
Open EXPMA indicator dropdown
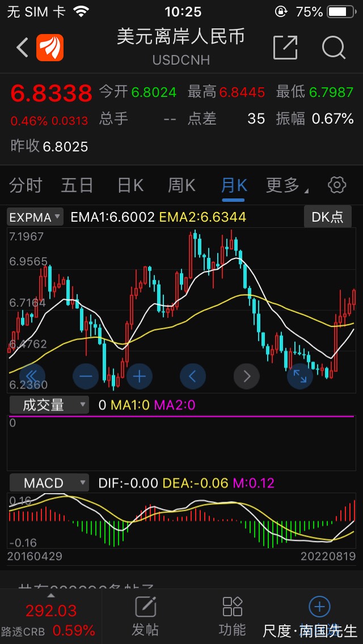tap(35, 217)
